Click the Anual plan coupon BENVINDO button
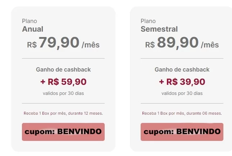The image size is (232, 156). (63, 132)
